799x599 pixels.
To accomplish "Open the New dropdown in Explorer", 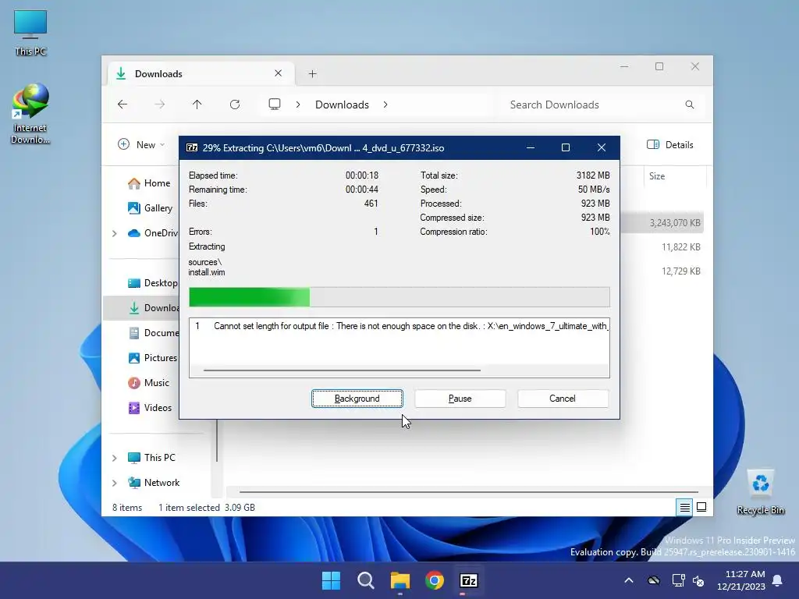I will point(141,144).
